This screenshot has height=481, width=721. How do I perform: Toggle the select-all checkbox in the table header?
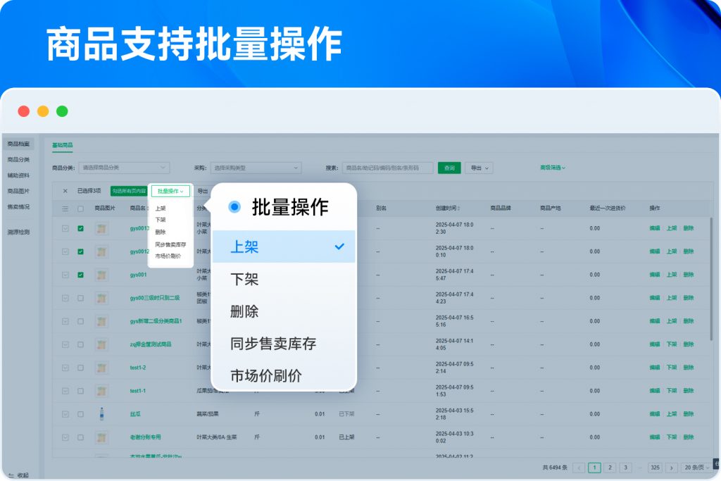click(81, 208)
